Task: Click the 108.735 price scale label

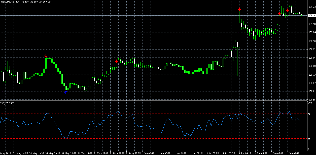Action: pos(312,75)
